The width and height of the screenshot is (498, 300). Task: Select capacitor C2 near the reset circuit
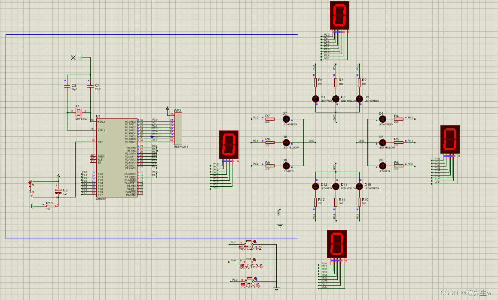tap(58, 191)
